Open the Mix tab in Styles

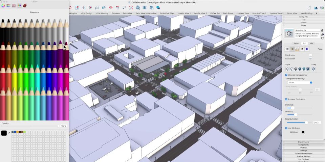tap(311, 44)
